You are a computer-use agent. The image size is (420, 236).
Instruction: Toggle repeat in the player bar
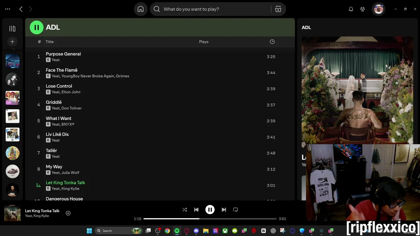click(x=235, y=210)
